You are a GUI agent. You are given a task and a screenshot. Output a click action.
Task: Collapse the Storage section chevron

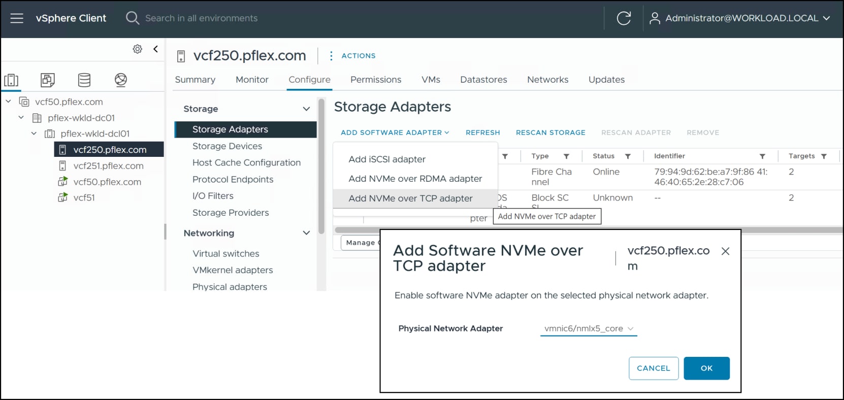(x=306, y=109)
